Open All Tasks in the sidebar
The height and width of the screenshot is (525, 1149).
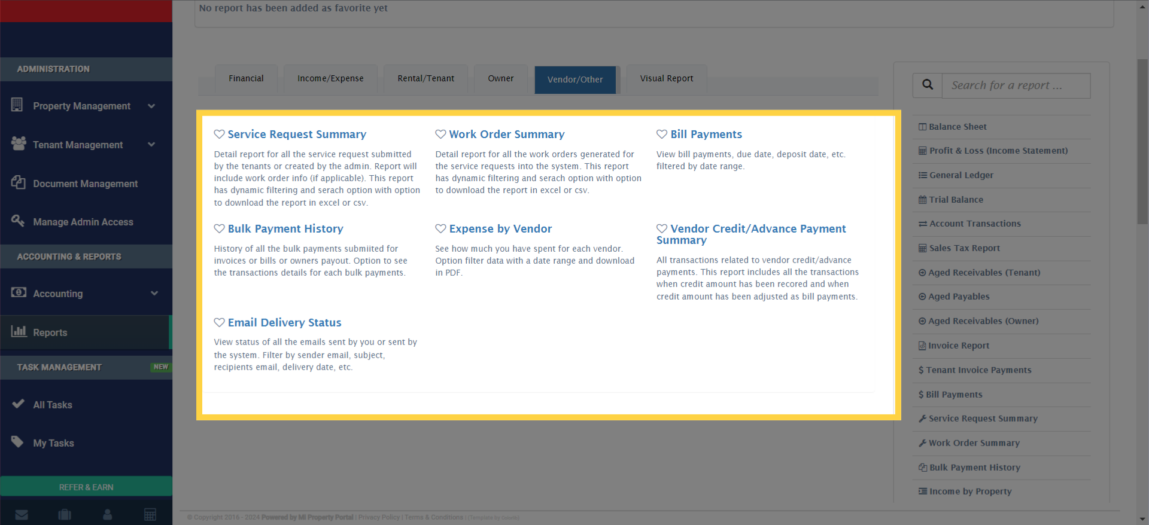click(x=53, y=405)
